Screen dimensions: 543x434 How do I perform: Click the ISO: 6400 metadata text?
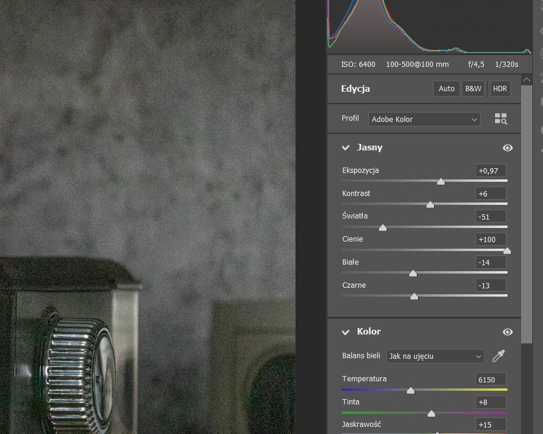(358, 65)
